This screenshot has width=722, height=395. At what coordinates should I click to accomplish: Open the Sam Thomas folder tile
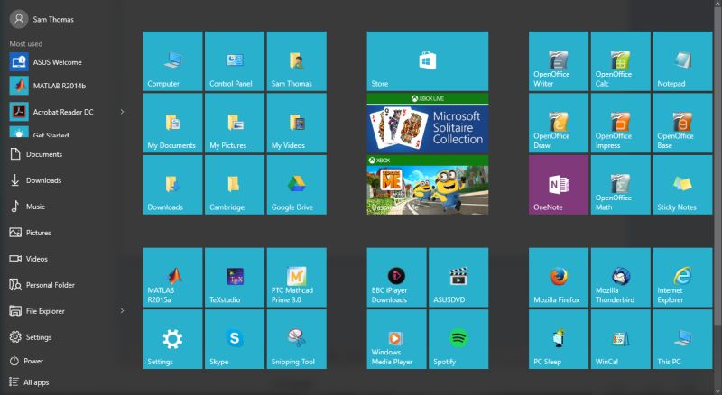point(297,61)
